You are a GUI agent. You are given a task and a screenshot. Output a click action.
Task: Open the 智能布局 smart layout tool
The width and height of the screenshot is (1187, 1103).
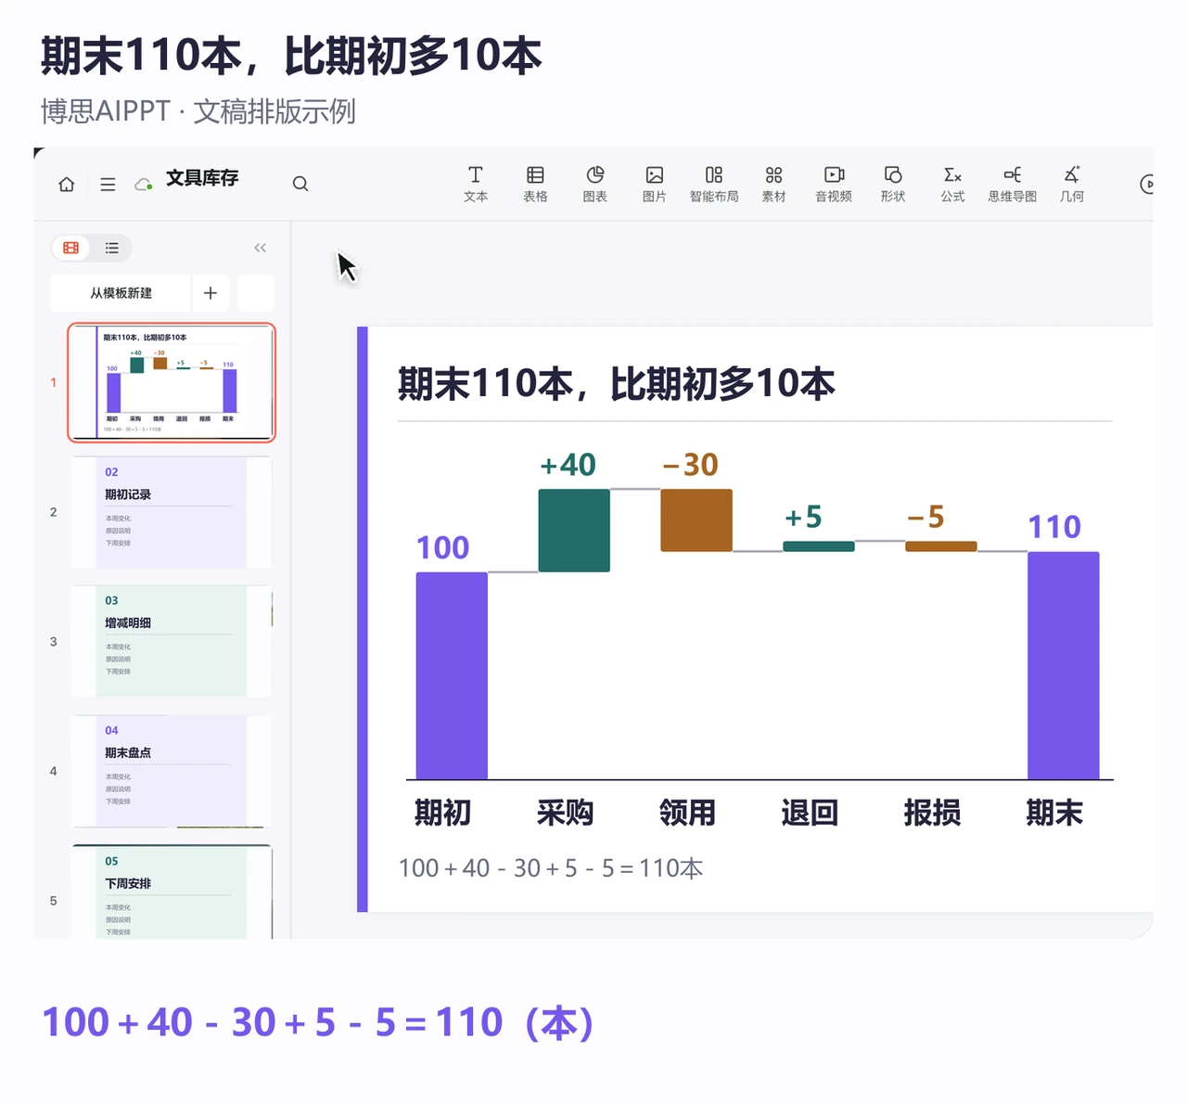point(714,184)
